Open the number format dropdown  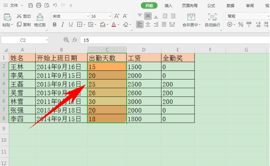268,16
